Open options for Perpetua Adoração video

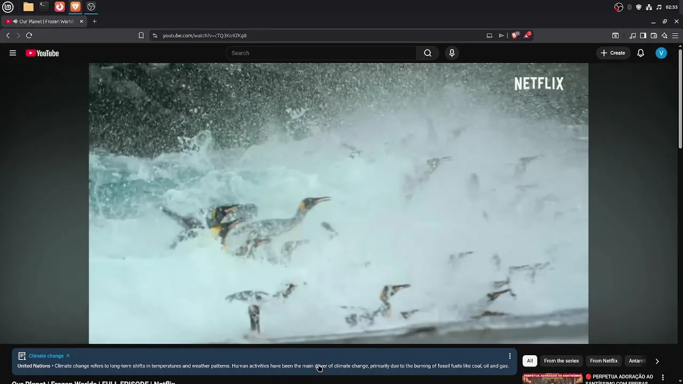663,378
